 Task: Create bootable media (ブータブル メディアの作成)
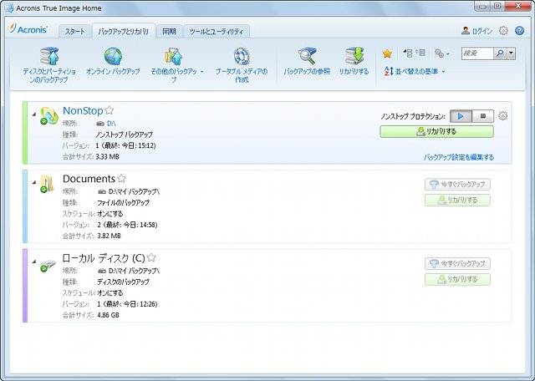click(x=242, y=57)
